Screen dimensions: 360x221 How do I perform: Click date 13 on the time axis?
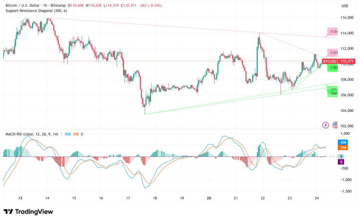(20, 198)
